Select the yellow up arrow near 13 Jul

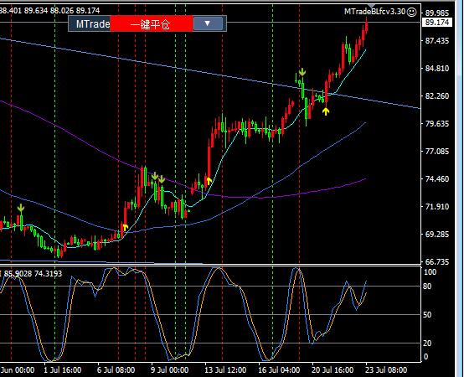(209, 181)
